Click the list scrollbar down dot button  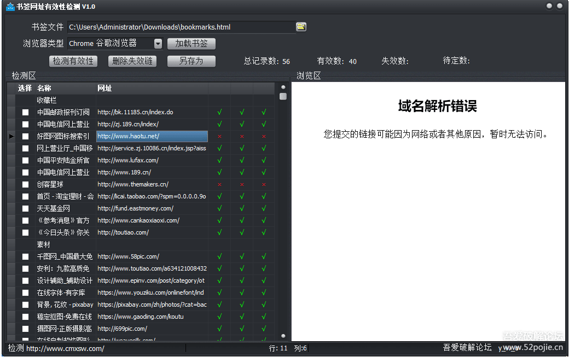[x=283, y=336]
